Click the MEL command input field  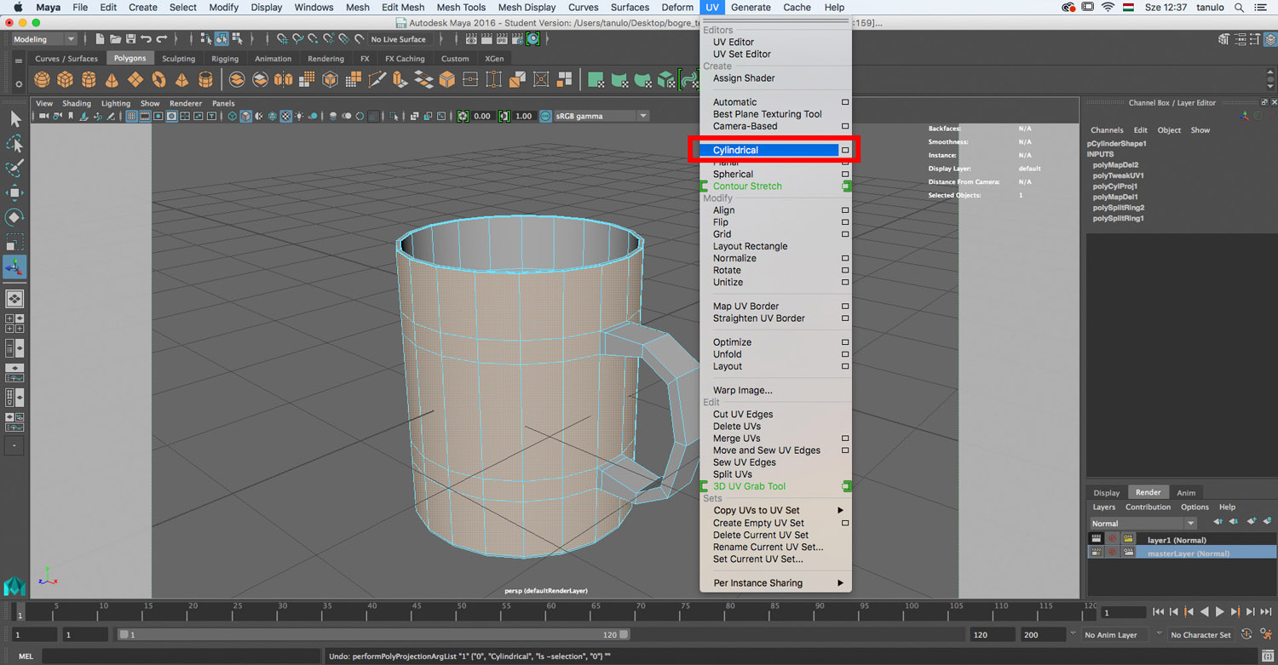183,656
